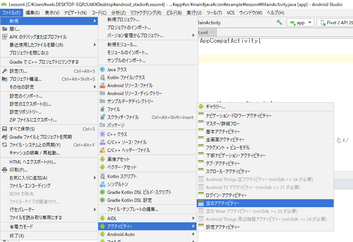The width and height of the screenshot is (353, 242).
Task: Click 終了(X) to exit
Action: point(49,236)
